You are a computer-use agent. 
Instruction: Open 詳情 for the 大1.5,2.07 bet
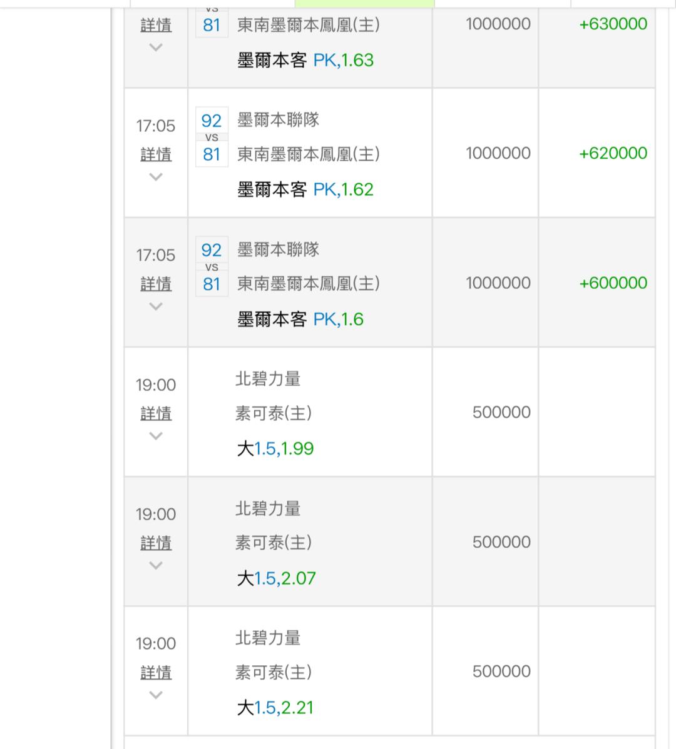click(156, 543)
